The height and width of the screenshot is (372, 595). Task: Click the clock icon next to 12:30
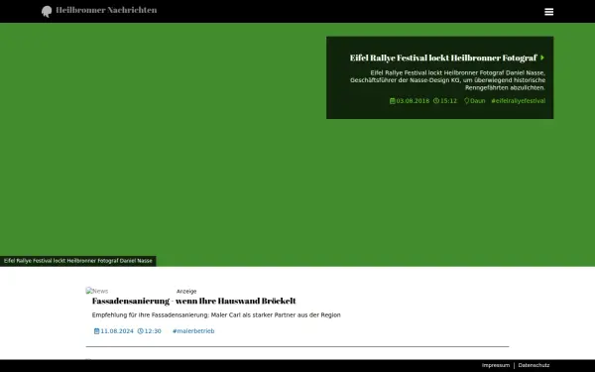[x=141, y=331]
